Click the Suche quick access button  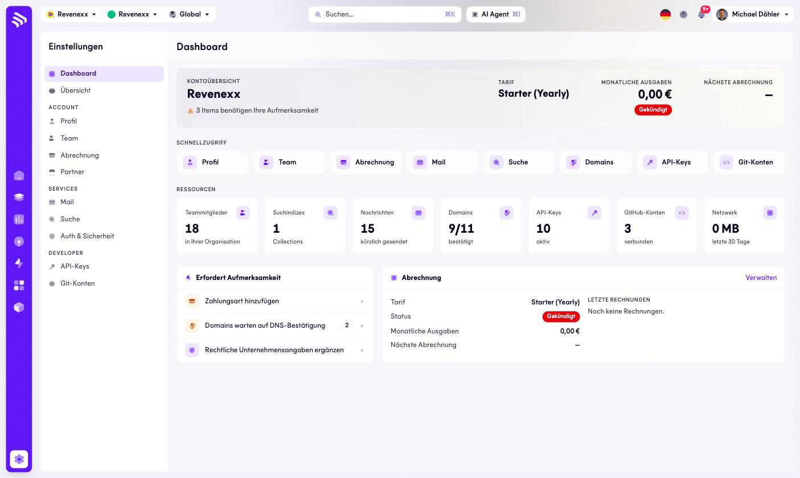click(519, 162)
